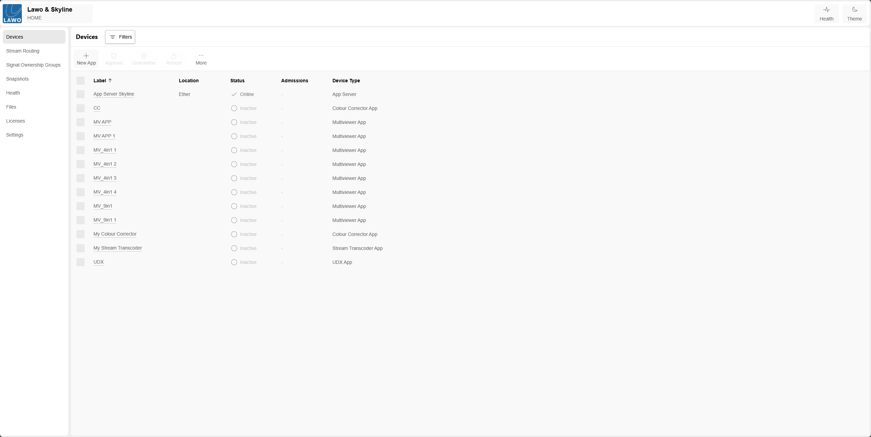Toggle the select-all checkbox in header
871x437 pixels.
point(81,81)
